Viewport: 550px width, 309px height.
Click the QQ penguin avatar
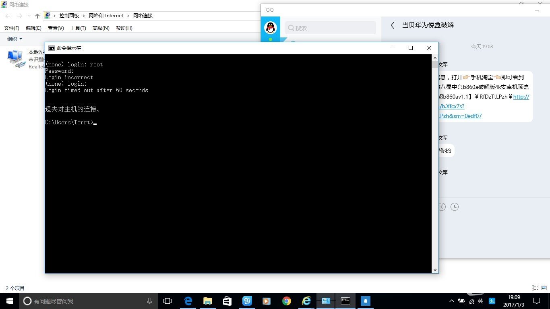tap(271, 28)
